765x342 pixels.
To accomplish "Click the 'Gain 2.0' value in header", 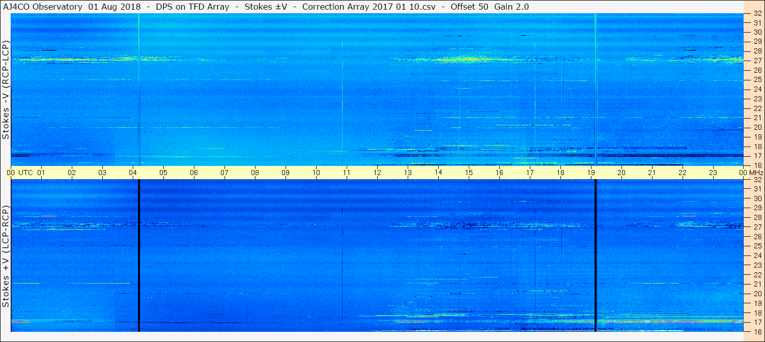I will tap(512, 7).
